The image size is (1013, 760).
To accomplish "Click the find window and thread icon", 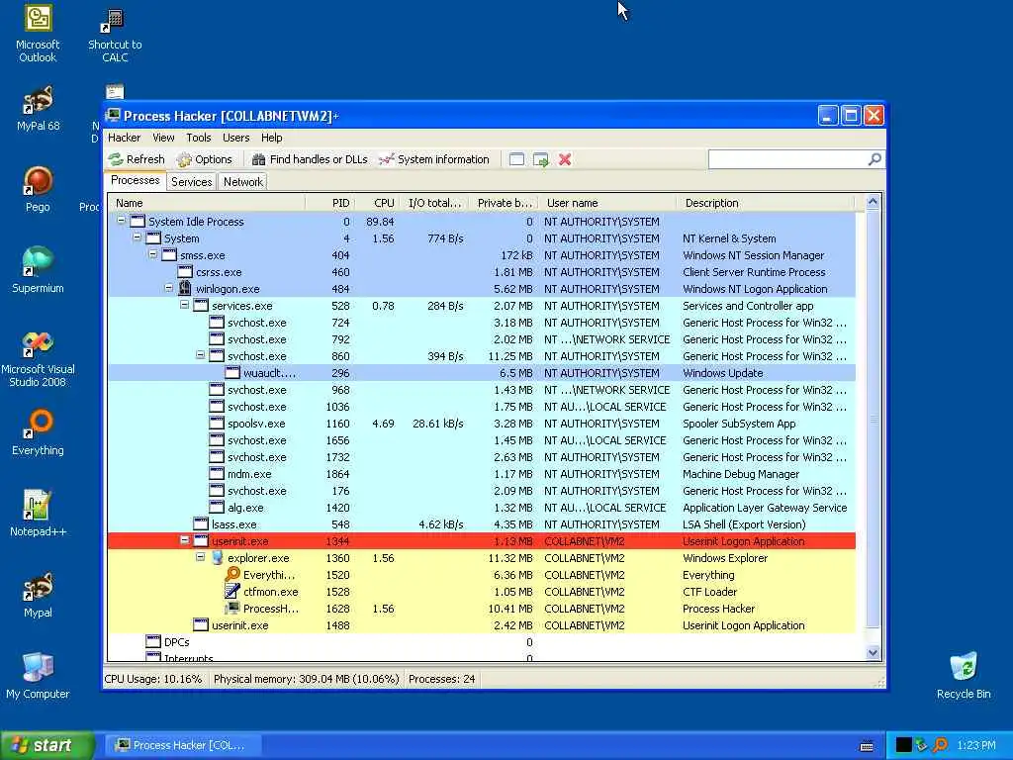I will tap(541, 159).
